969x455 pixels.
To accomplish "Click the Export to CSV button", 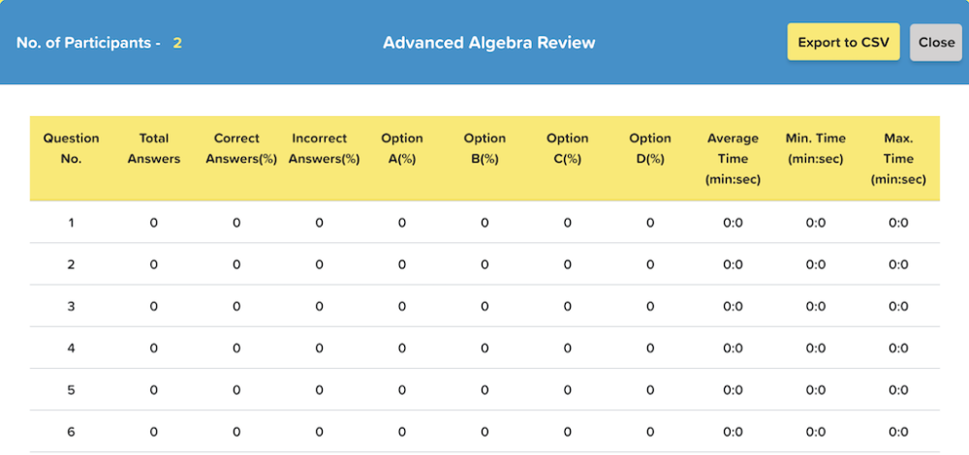I will tap(843, 43).
